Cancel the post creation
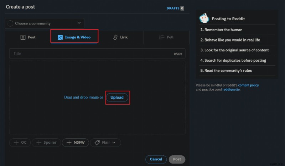285x166 pixels. 156,159
